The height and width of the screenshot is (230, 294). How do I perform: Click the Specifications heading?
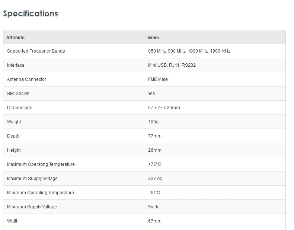click(31, 14)
